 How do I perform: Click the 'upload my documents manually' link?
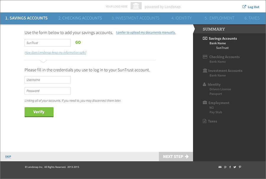(146, 32)
